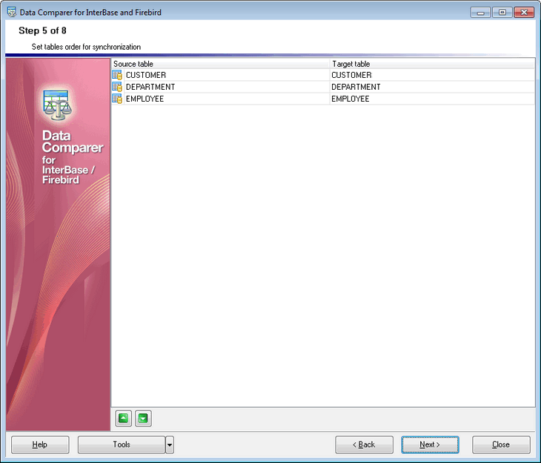Click the Source table column header
This screenshot has width=541, height=463.
click(220, 64)
